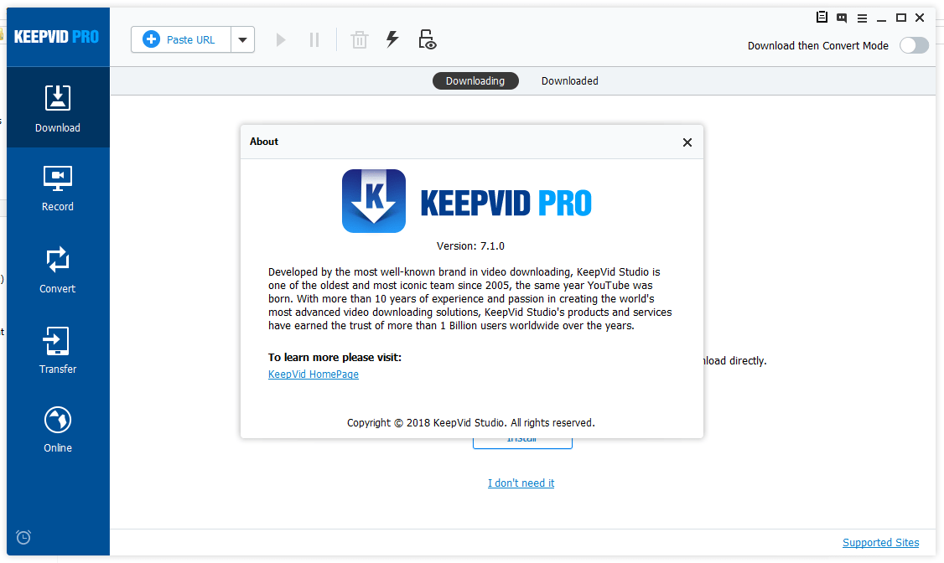944x563 pixels.
Task: Resume downloads with the play button
Action: [281, 39]
